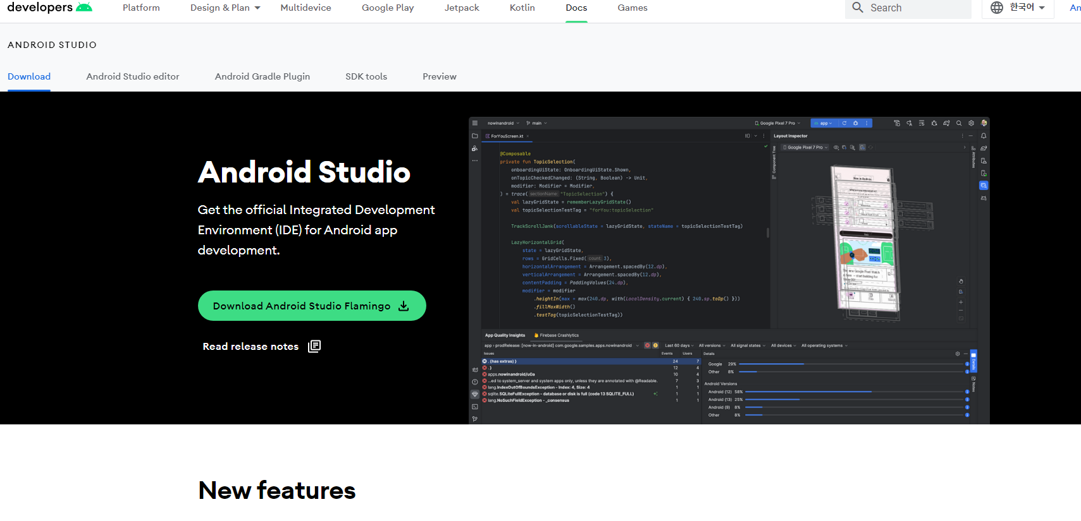Click the Git branch icon at the IDE bottom-left
The width and height of the screenshot is (1081, 521).
tap(475, 419)
